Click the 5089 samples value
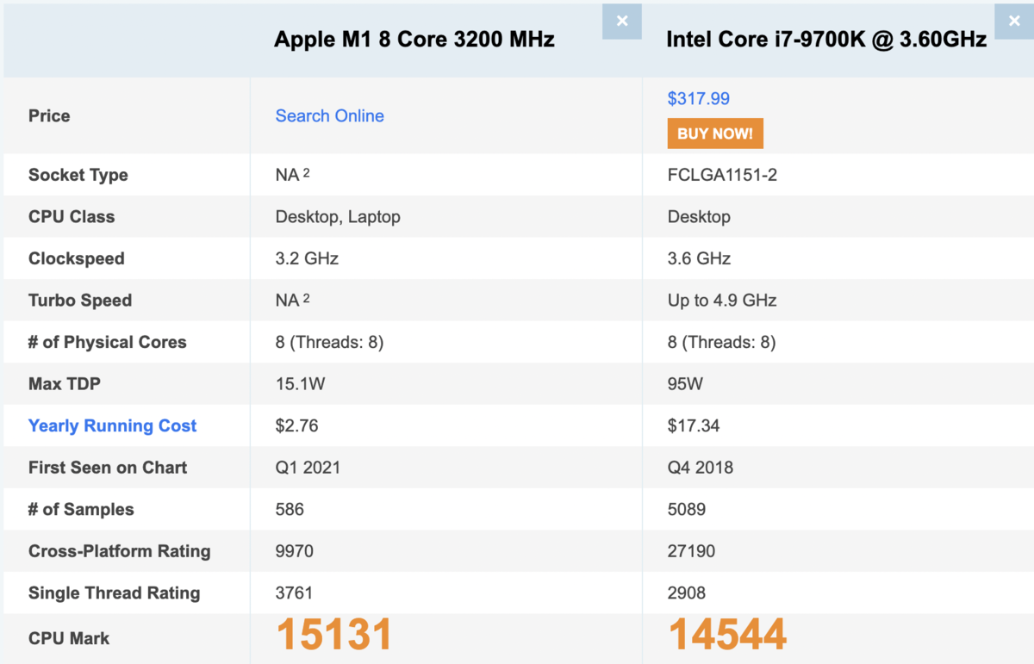The width and height of the screenshot is (1034, 664). 687,509
